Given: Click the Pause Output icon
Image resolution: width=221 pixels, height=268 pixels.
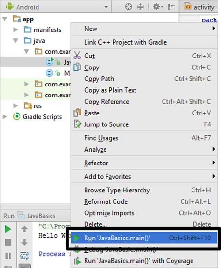Looking at the screenshot, I should point(8,256).
